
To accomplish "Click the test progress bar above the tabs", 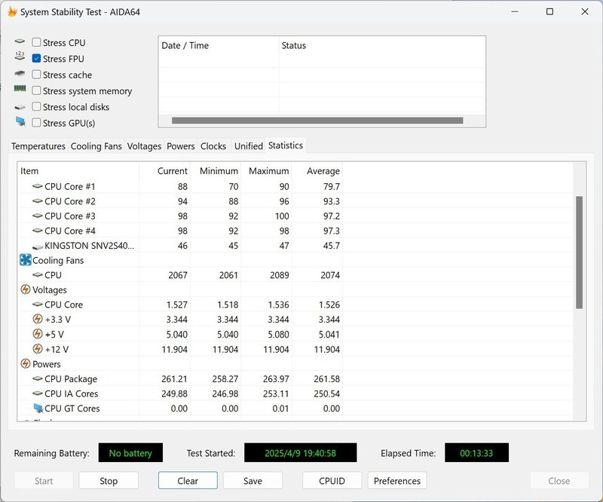I will (317, 118).
